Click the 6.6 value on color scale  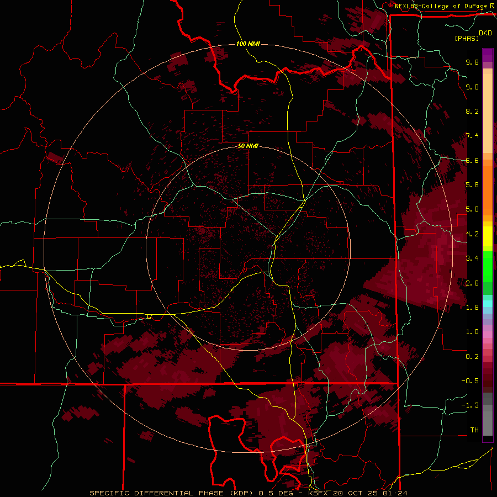click(x=472, y=160)
